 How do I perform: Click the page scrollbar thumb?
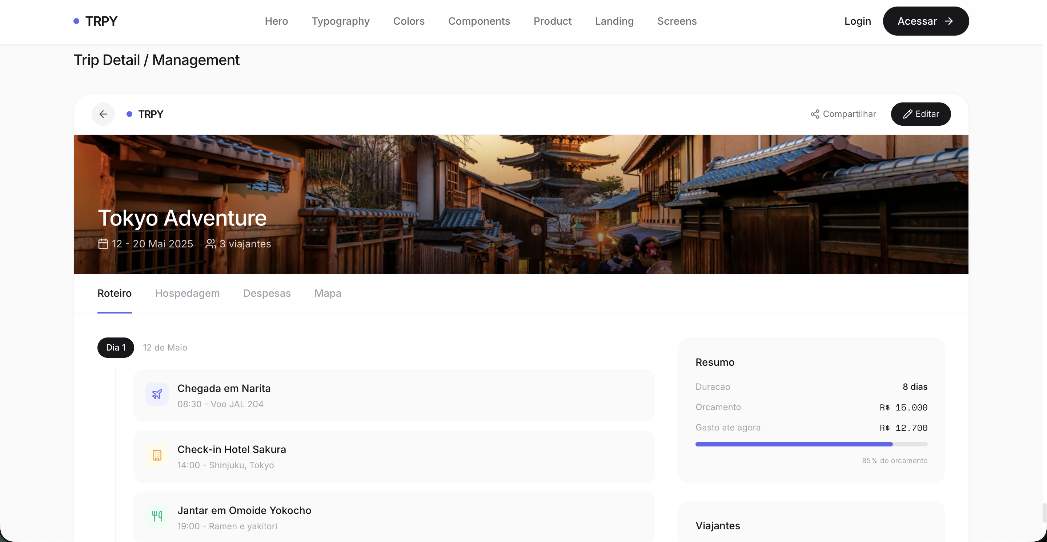1044,513
